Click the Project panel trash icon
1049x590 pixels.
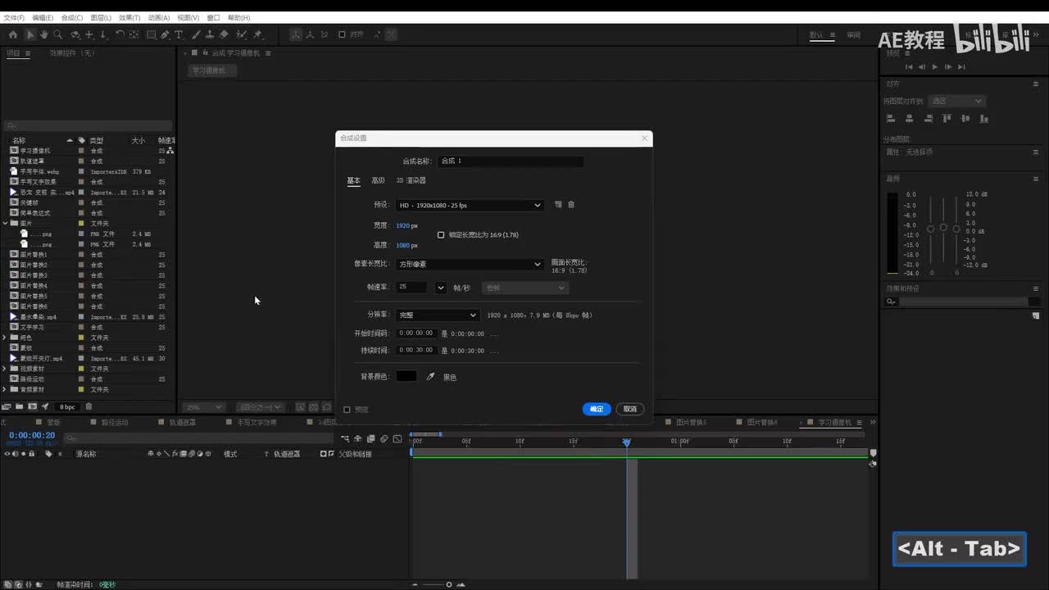(89, 406)
